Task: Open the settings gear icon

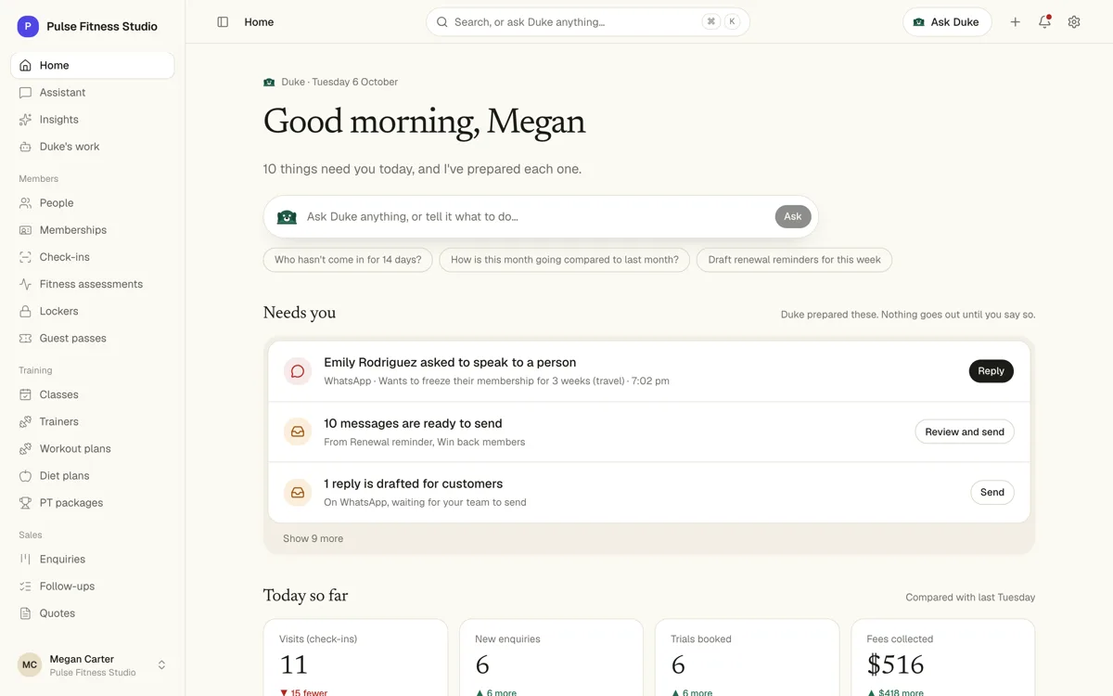Action: click(1074, 22)
